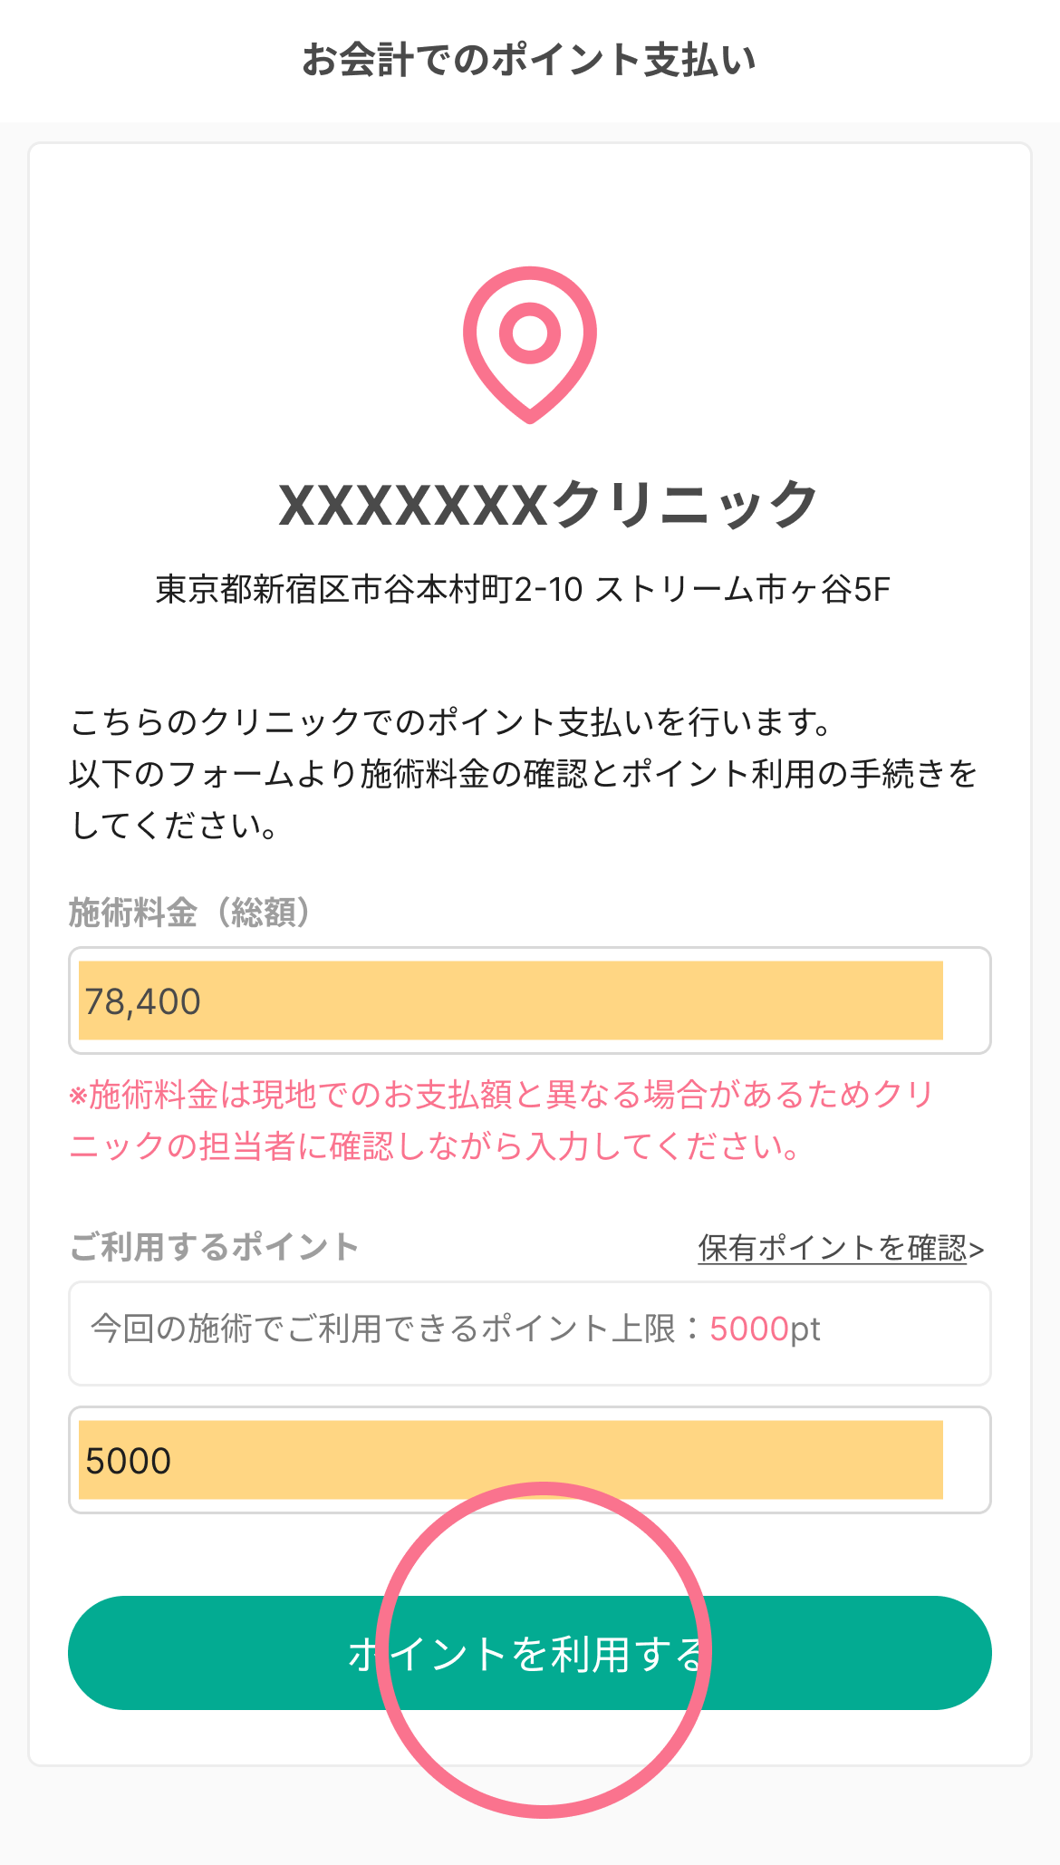Click the お会計でのポイント支払い page title

pos(529,60)
